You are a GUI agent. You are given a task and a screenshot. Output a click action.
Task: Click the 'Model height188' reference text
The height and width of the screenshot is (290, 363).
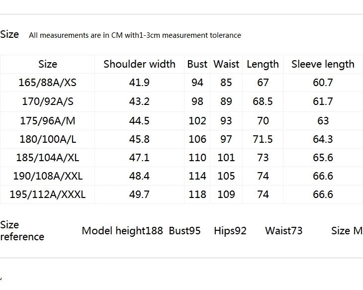coord(122,231)
